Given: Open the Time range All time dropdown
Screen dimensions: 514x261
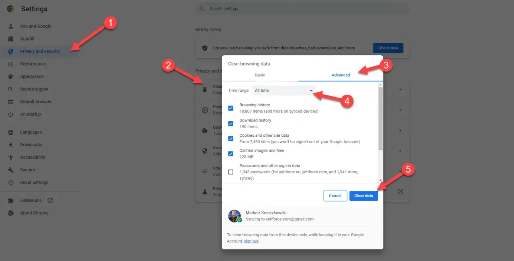Looking at the screenshot, I should (x=284, y=91).
